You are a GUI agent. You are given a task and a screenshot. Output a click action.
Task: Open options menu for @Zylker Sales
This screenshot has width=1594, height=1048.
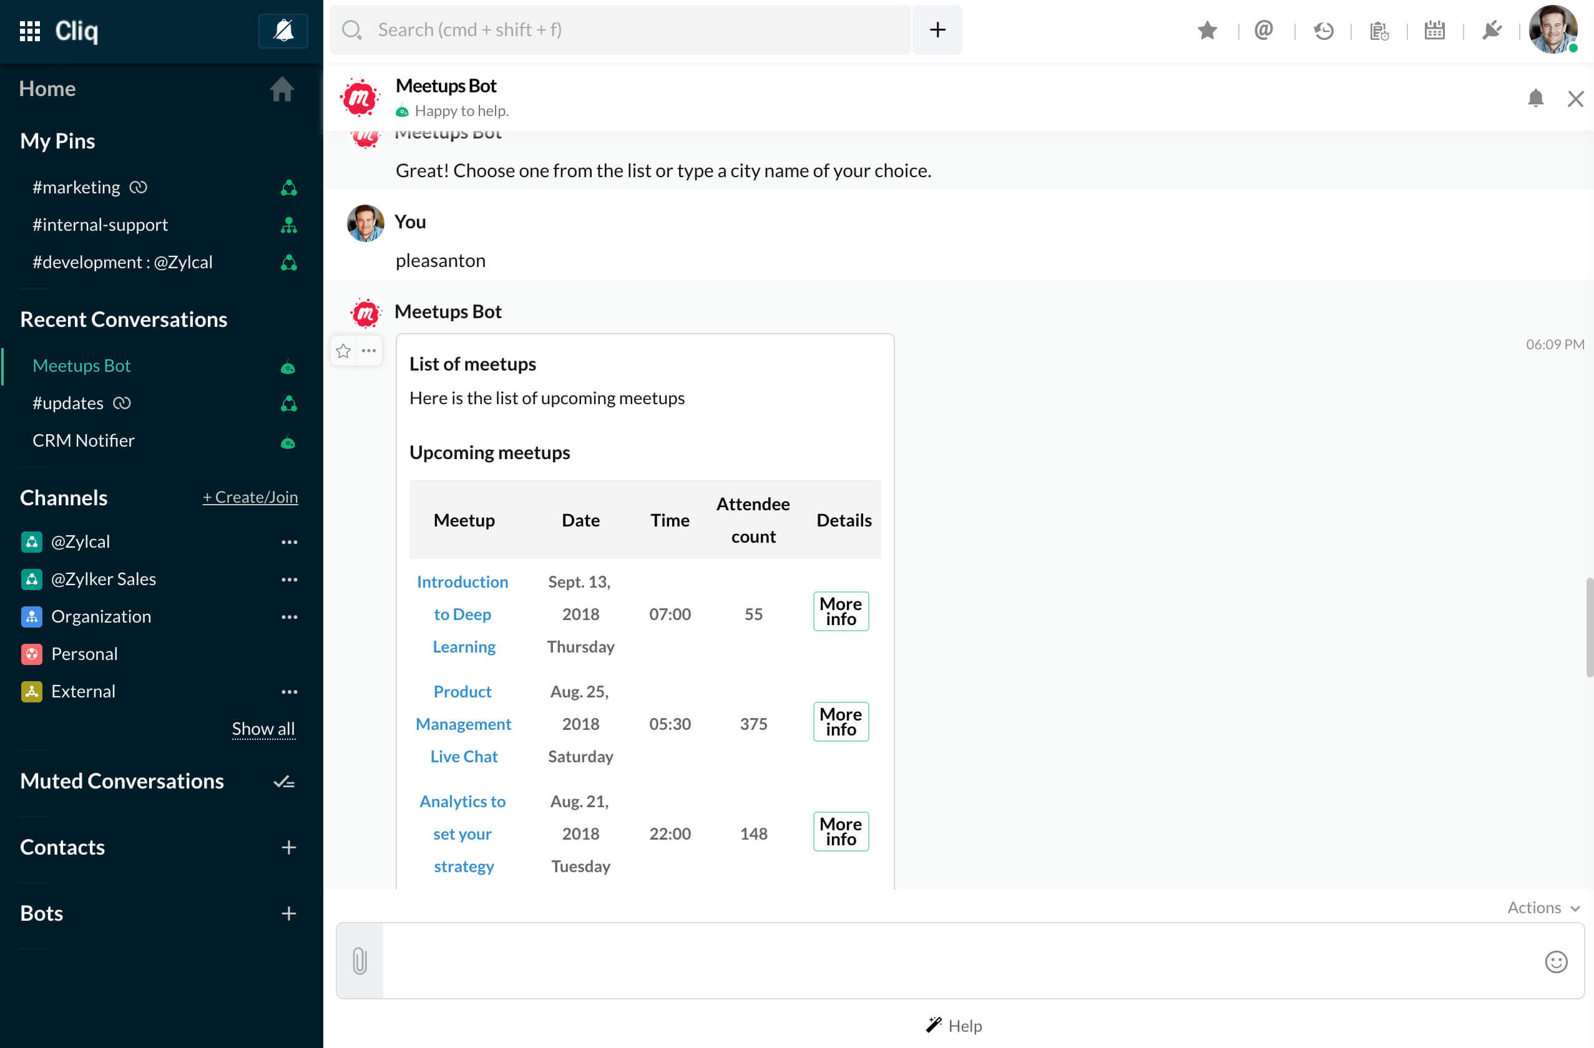(290, 580)
